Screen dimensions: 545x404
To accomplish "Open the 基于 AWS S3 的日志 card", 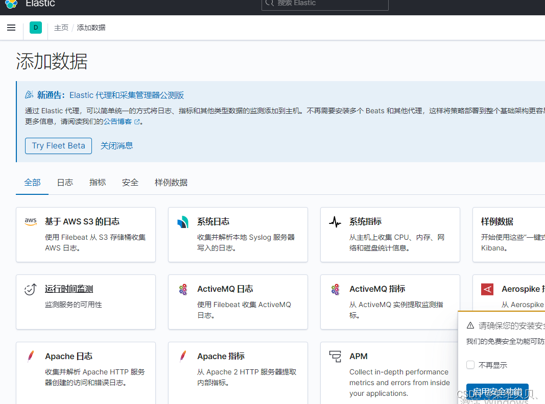I will point(86,235).
